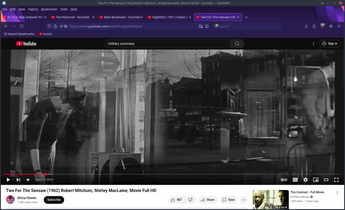Open picture-in-picture icon in address bar
The width and height of the screenshot is (345, 210).
(201, 26)
